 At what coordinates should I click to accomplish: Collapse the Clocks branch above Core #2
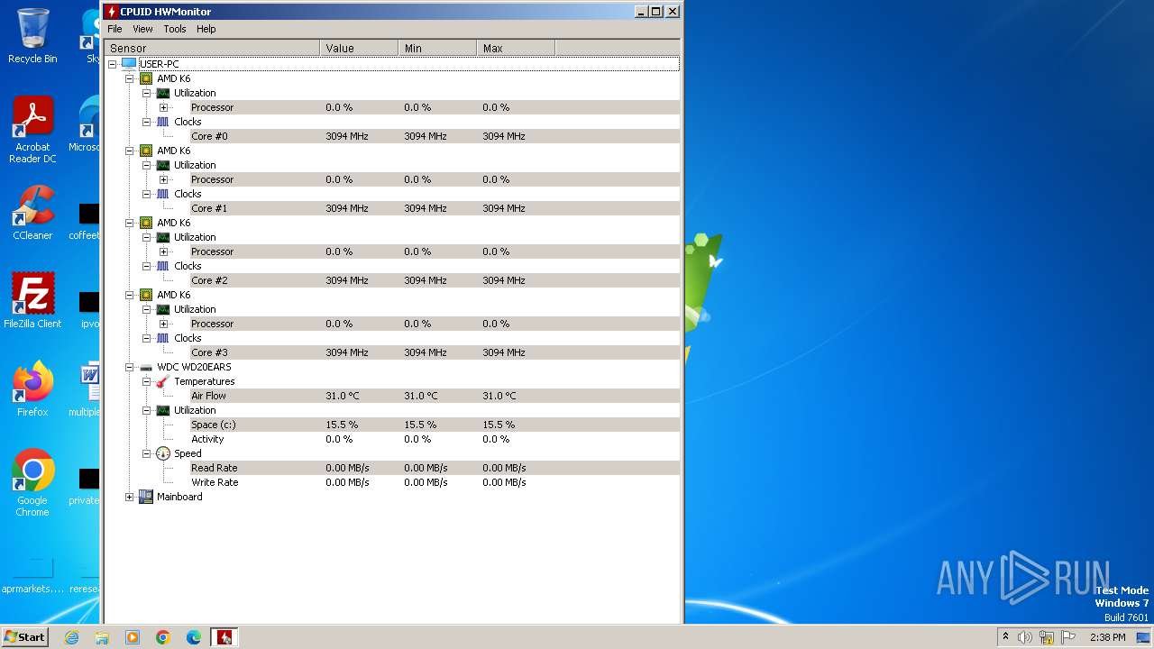(146, 266)
